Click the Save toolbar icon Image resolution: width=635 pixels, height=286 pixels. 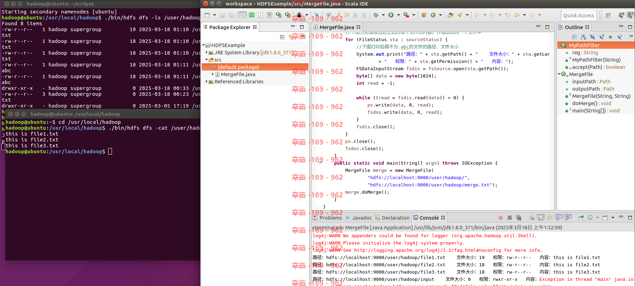222,15
